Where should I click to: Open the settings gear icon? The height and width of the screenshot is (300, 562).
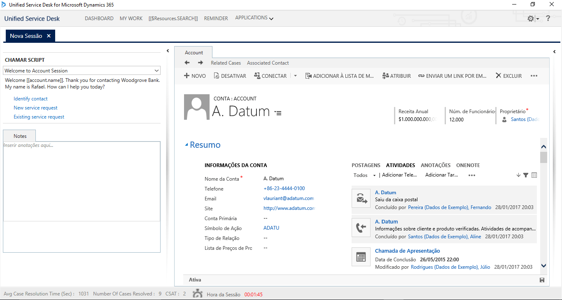pos(531,19)
